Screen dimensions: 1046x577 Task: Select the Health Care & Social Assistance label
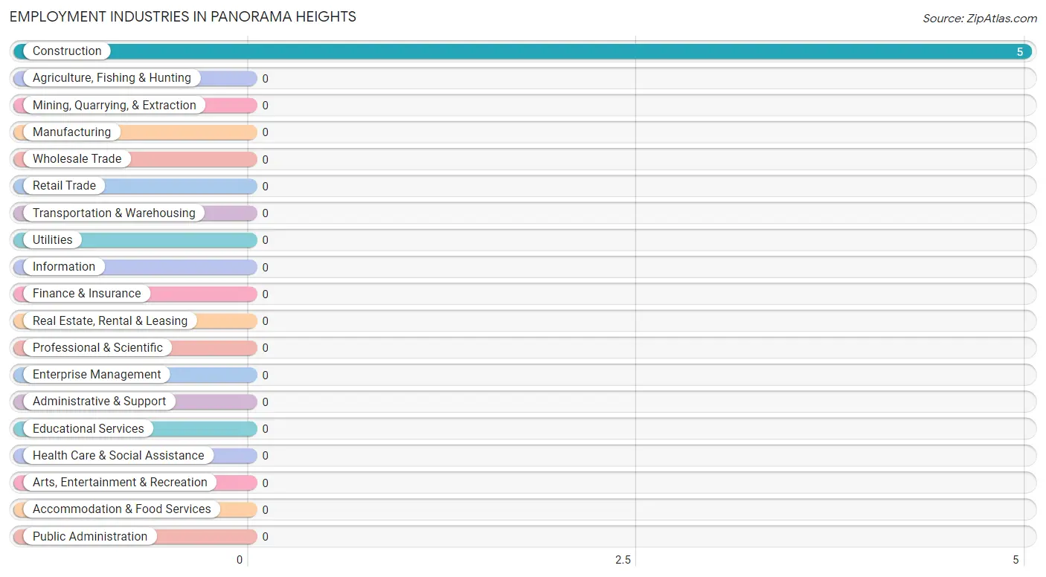118,456
